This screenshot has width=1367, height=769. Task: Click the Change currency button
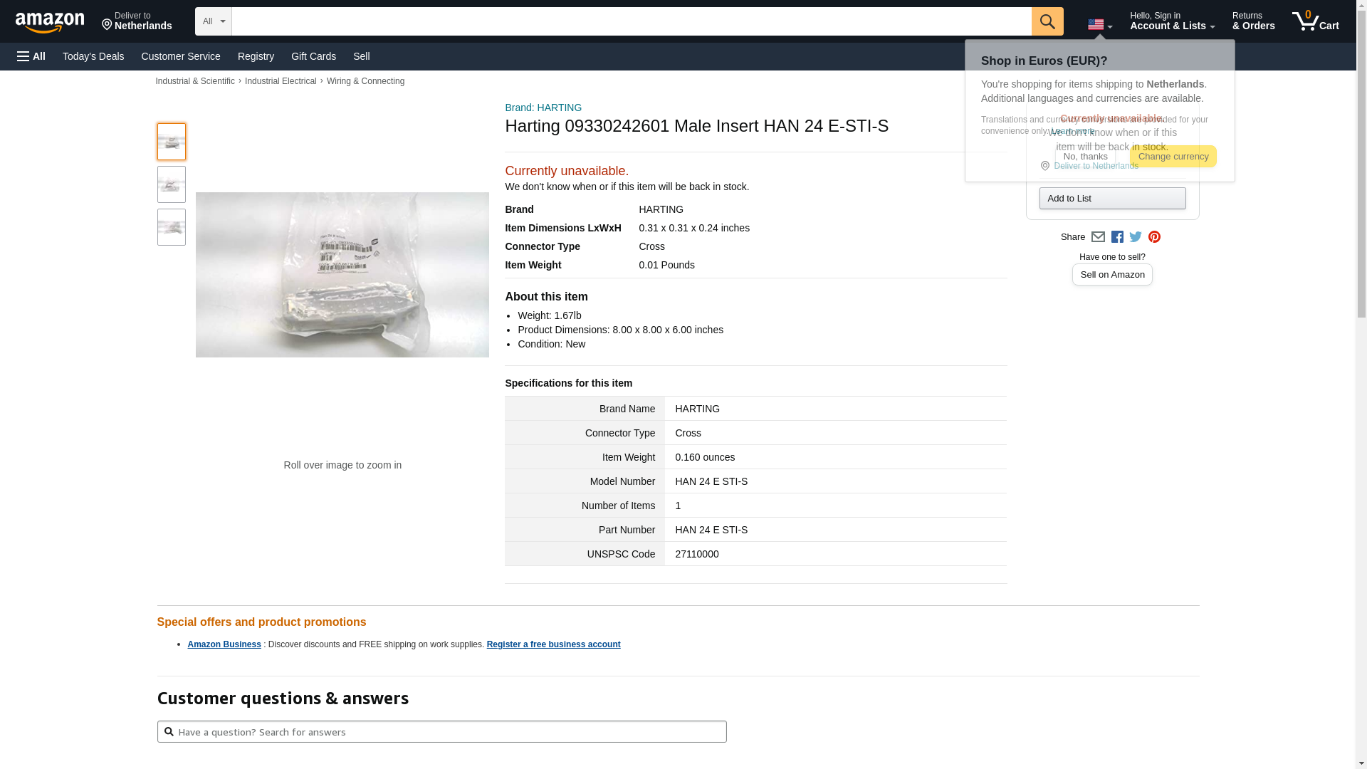[x=1173, y=157]
